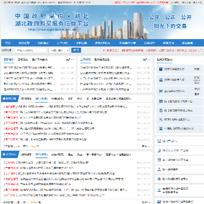Image resolution: width=204 pixels, height=204 pixels.
Task: Open the fourth item in the blue navigation bar
Action: click(x=62, y=43)
